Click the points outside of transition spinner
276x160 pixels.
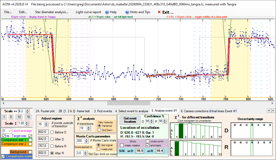[46, 124]
